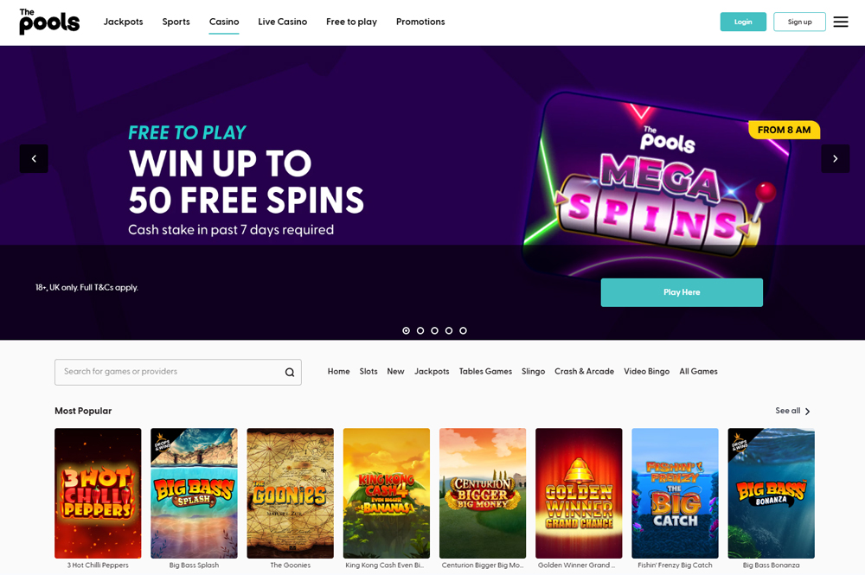Open the All Games category link
The width and height of the screenshot is (865, 575).
coord(698,372)
